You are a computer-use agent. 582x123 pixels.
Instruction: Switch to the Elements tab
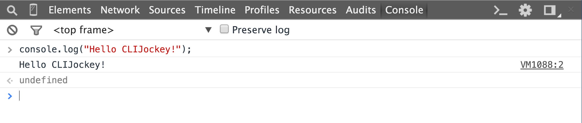70,10
